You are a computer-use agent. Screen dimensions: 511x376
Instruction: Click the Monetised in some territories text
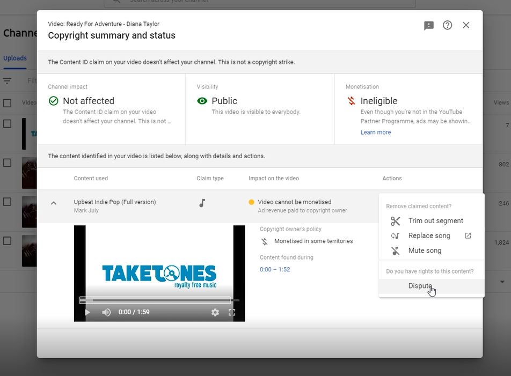click(313, 241)
